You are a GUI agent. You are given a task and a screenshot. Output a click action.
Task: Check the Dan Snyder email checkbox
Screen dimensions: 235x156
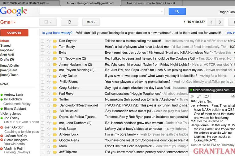click(42, 41)
